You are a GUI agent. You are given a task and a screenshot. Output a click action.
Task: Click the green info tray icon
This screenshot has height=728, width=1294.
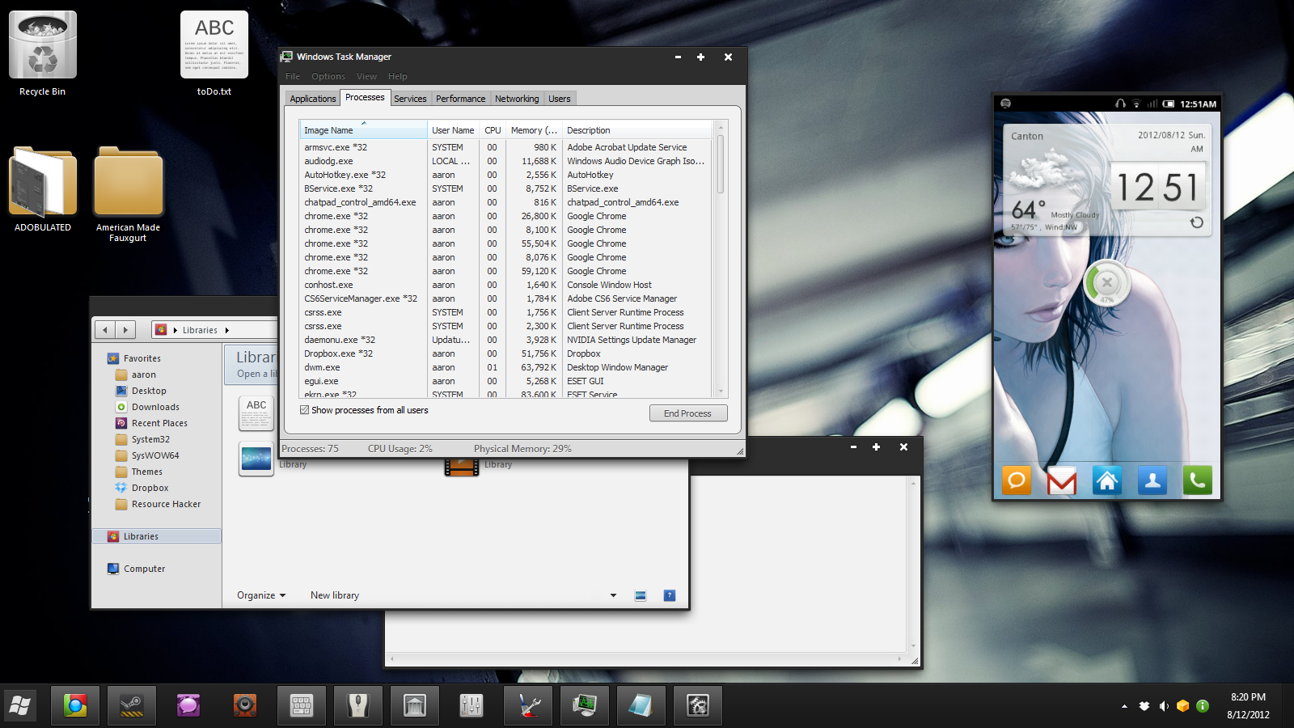(1203, 706)
